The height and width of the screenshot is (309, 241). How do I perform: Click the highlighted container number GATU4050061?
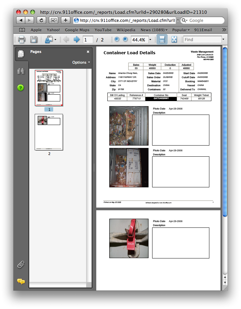[x=161, y=98]
